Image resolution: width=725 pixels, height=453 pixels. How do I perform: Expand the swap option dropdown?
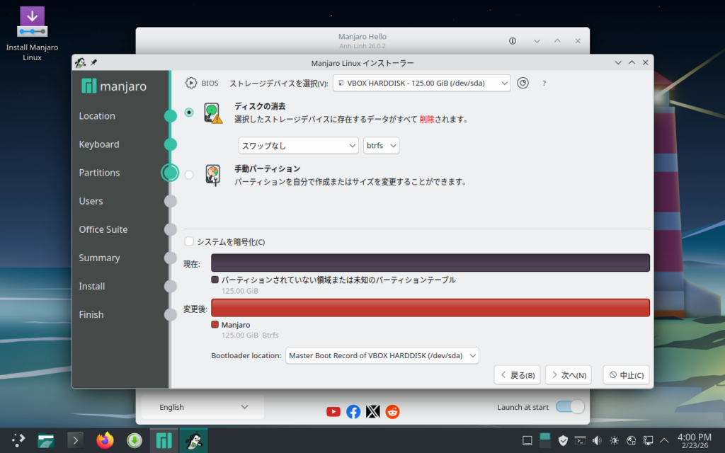298,145
